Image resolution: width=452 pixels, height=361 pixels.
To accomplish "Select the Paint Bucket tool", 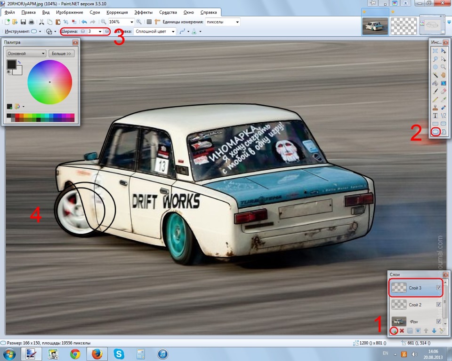I will click(435, 83).
